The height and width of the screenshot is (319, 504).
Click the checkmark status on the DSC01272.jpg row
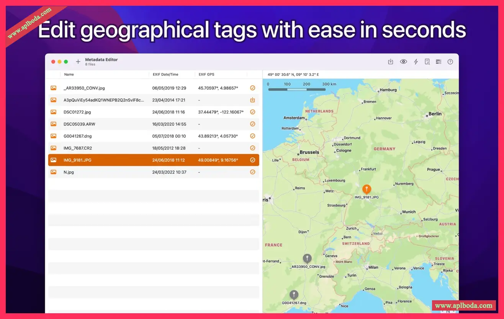[252, 112]
